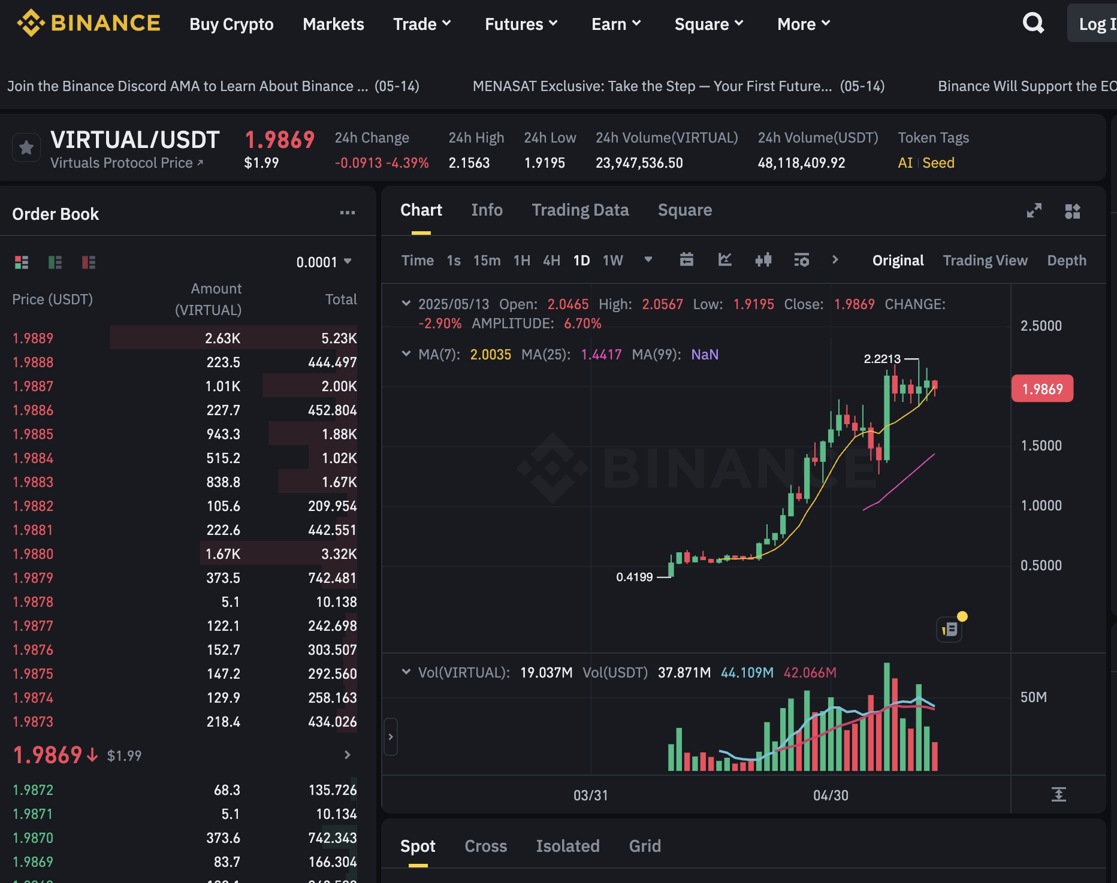Open more time intervals dropdown arrow

click(648, 259)
